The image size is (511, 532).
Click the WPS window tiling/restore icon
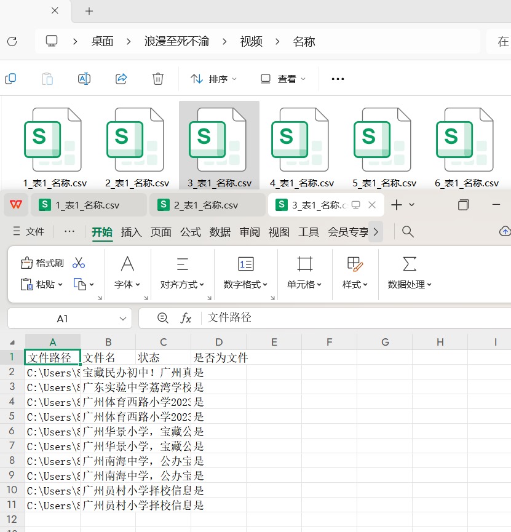coord(464,205)
